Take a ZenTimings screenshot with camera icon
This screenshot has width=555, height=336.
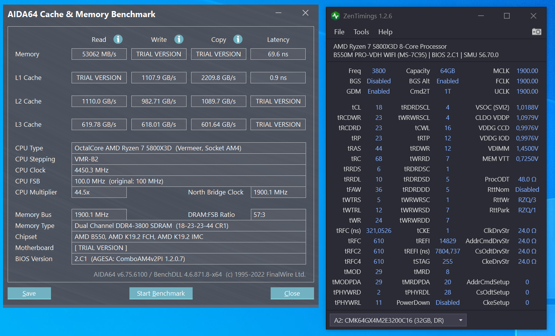[537, 32]
